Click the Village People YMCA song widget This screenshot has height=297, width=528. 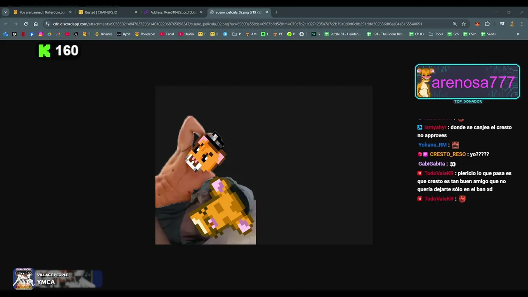(x=57, y=279)
